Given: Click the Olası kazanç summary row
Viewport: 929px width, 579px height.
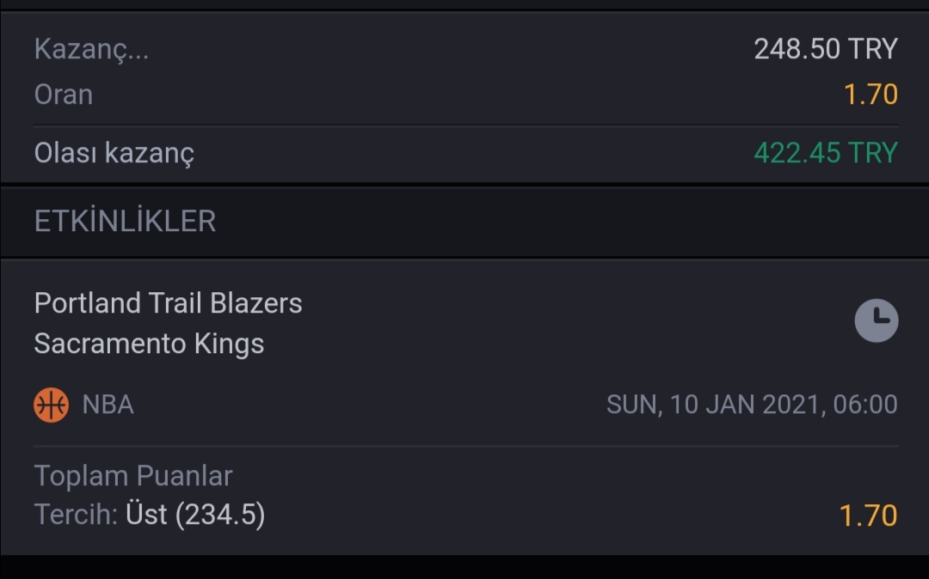Looking at the screenshot, I should (464, 154).
